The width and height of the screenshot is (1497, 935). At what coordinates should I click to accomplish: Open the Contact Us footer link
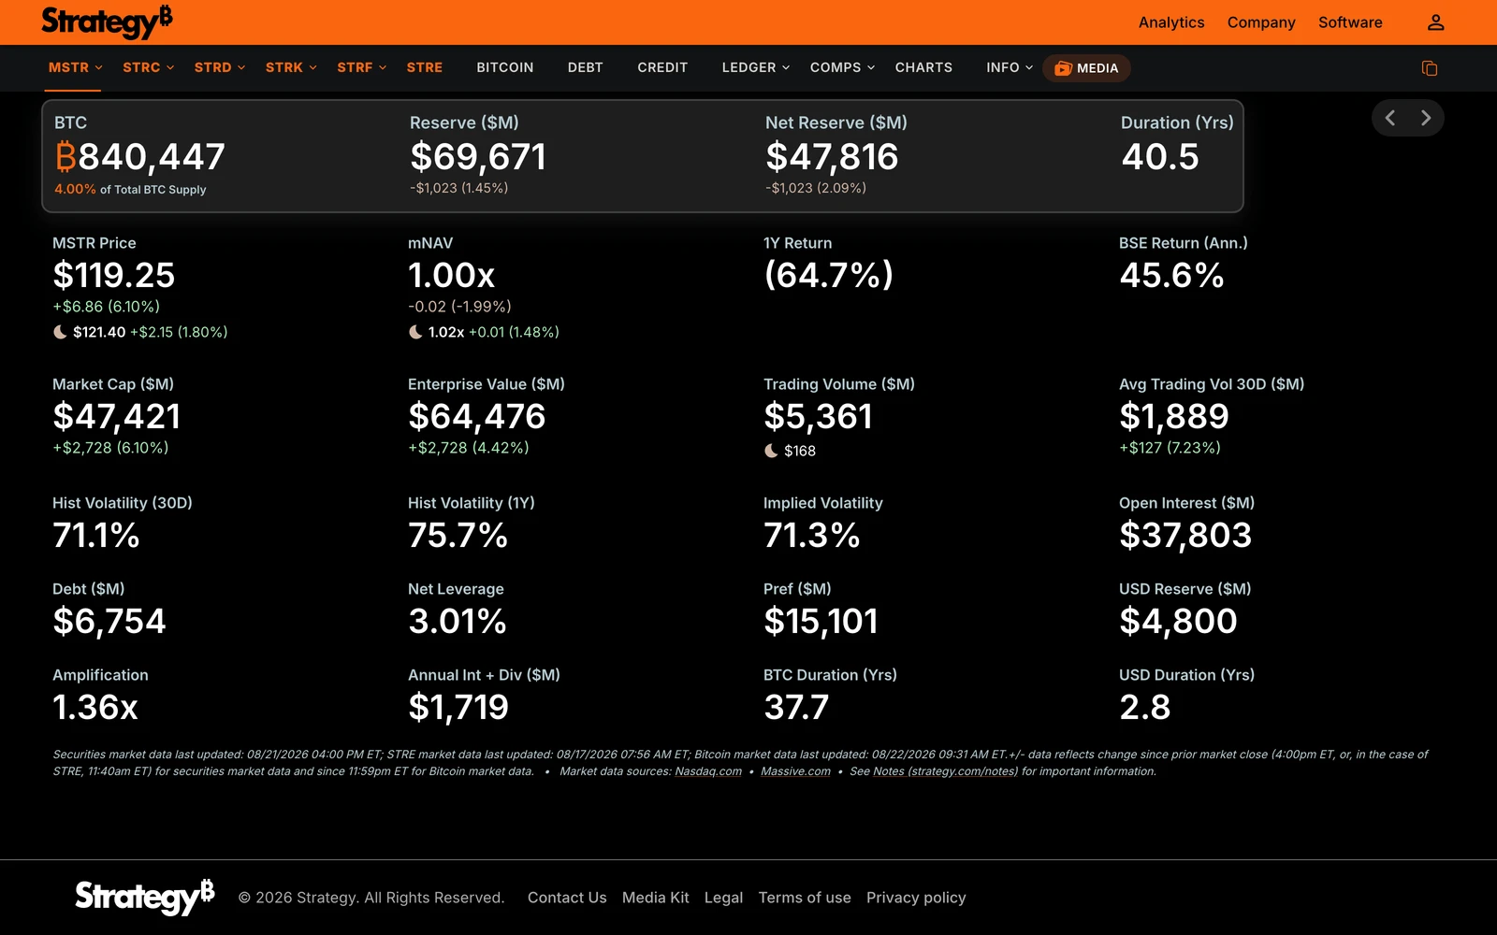coord(567,898)
